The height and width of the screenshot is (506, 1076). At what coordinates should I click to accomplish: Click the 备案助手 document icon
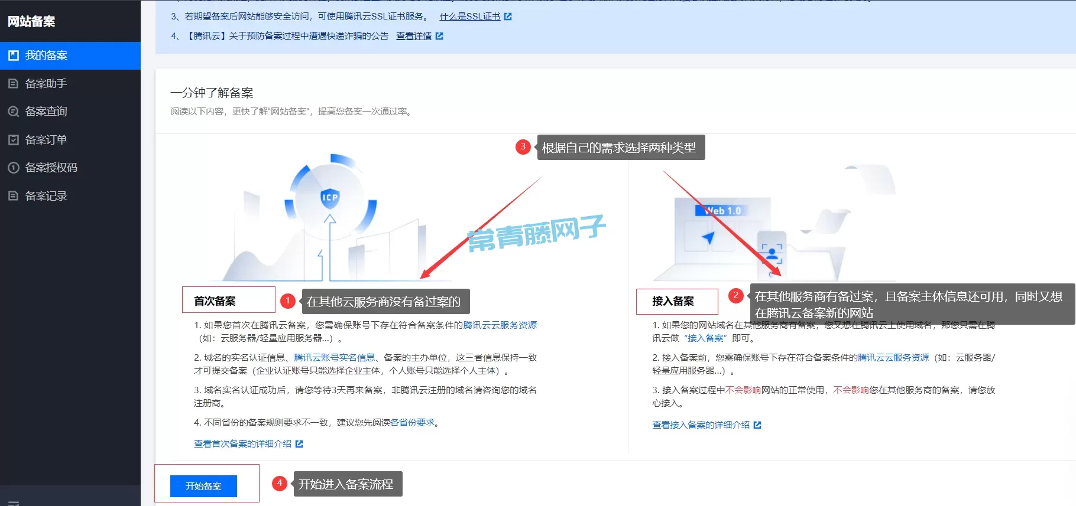(x=13, y=84)
